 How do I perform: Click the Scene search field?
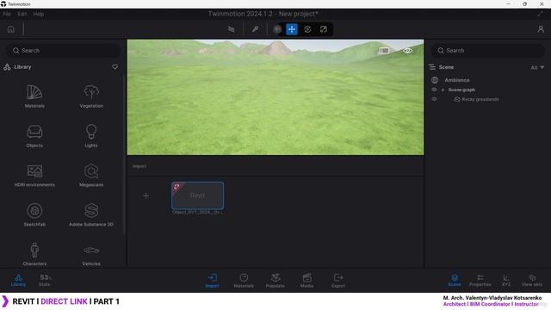point(488,51)
